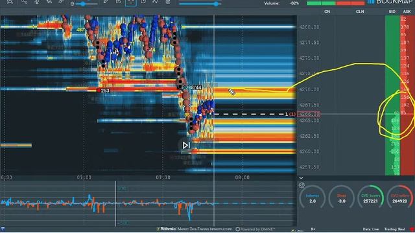Click the BOOKMAP logo
This screenshot has width=415, height=233.
(390, 2)
